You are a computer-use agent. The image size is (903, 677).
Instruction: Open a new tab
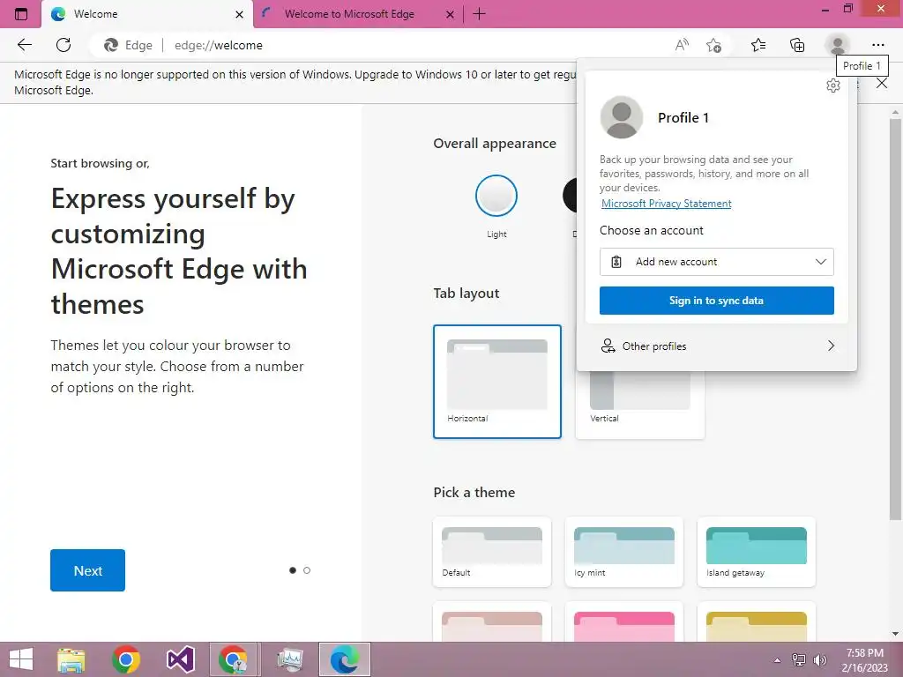point(479,14)
